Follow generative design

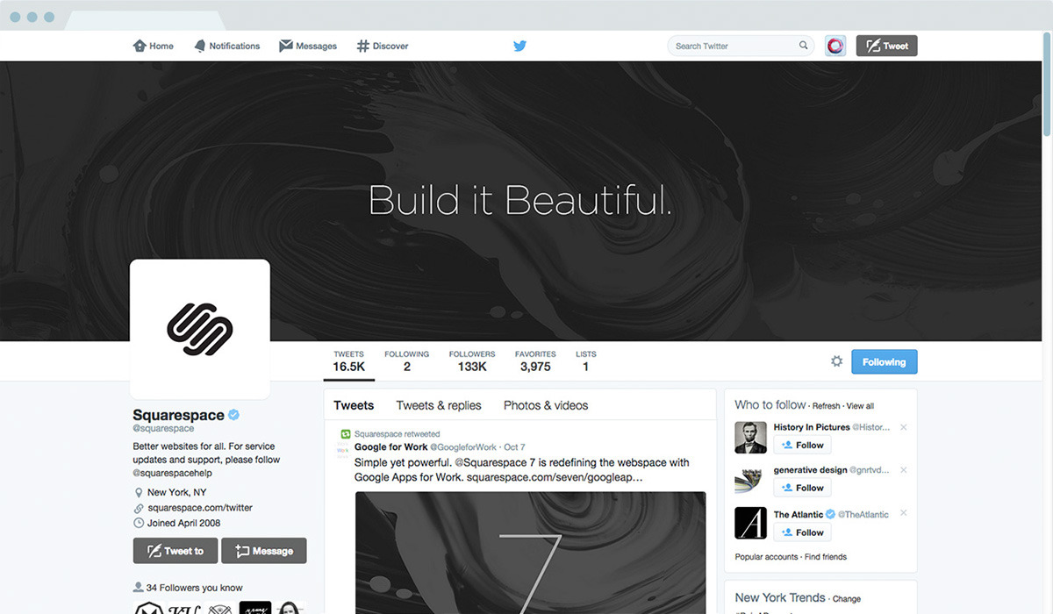click(x=802, y=489)
